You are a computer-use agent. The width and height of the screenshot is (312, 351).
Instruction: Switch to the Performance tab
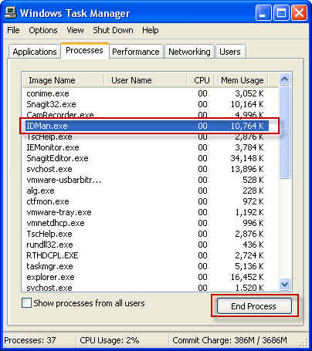click(136, 52)
